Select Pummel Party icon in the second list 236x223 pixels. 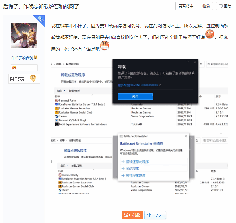(x=60, y=175)
